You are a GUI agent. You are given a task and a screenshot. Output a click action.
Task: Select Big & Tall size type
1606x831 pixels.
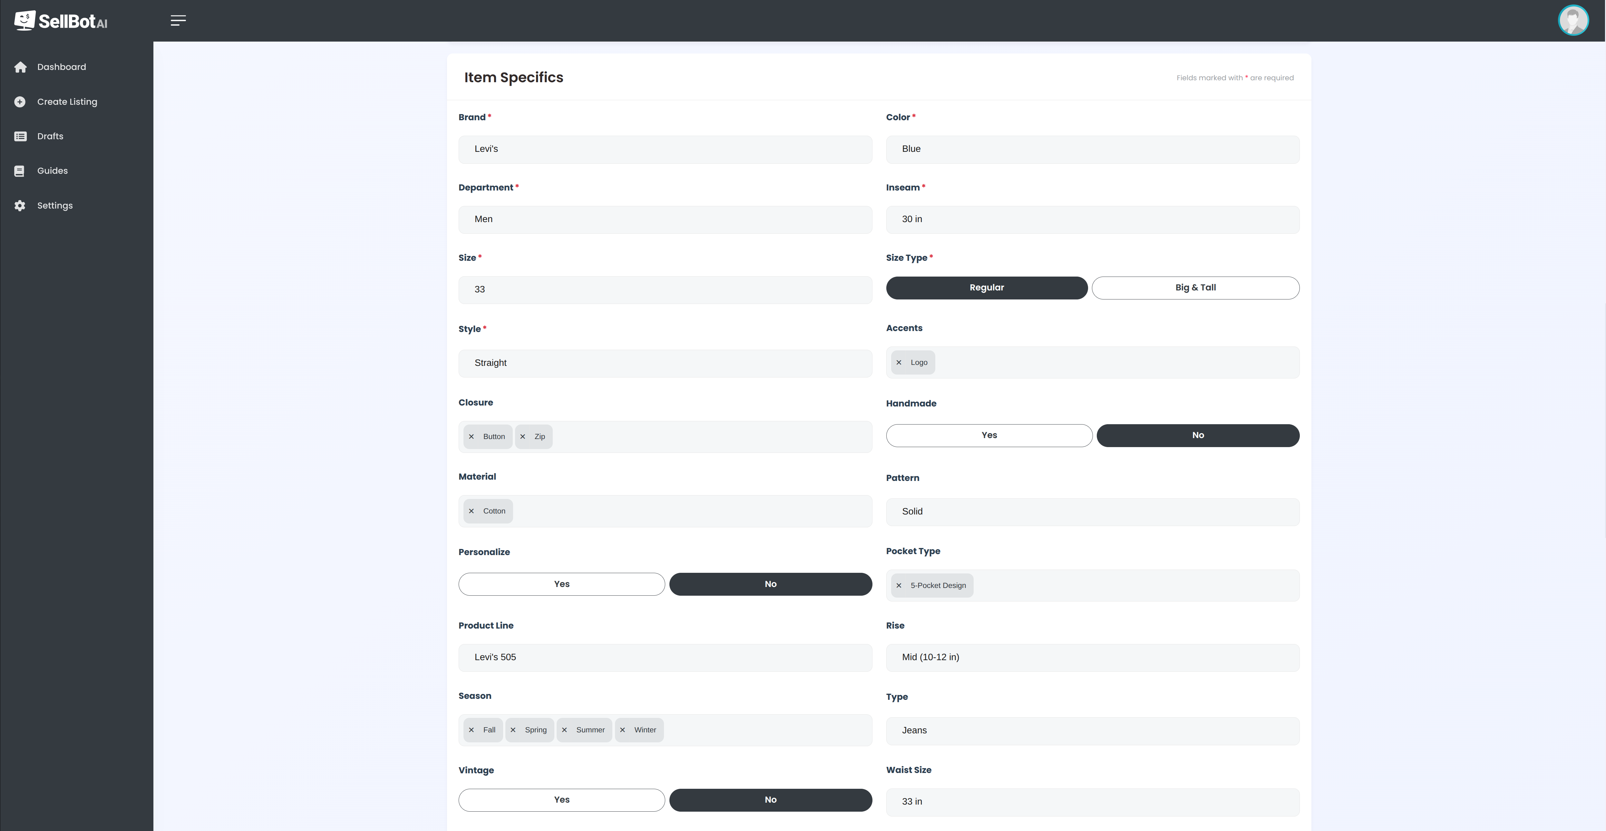1195,288
